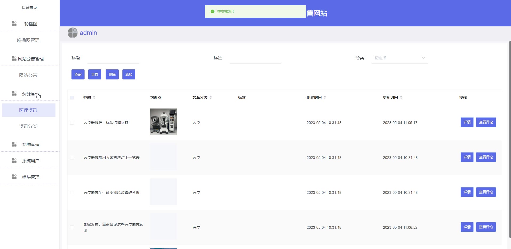
Task: Click the 标题 search input field
Action: click(x=113, y=58)
